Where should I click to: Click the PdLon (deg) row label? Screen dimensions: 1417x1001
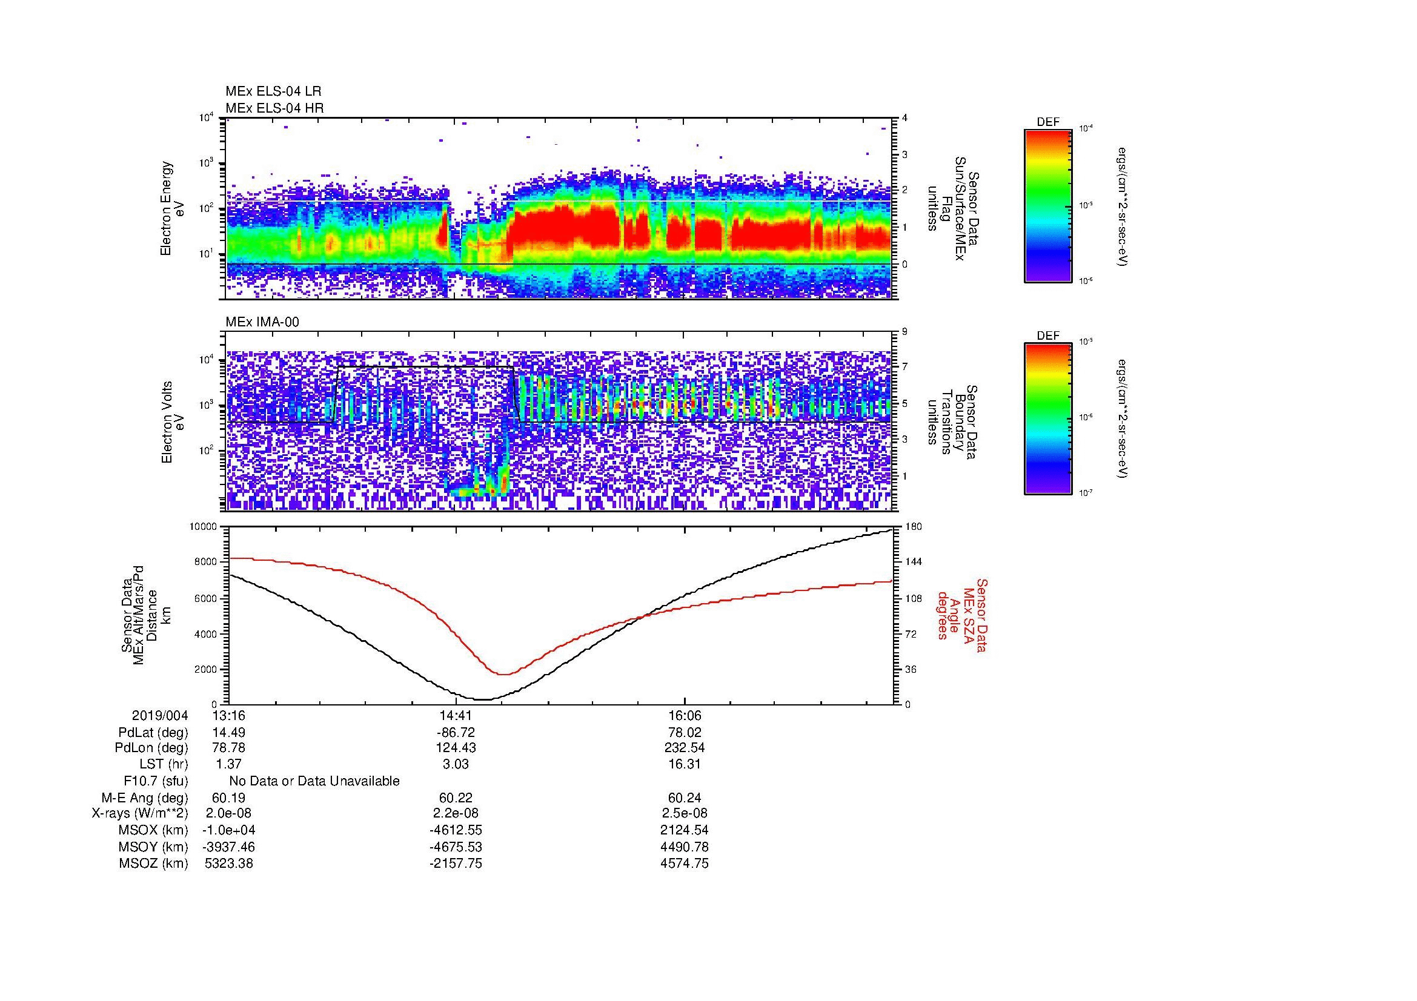coord(152,747)
